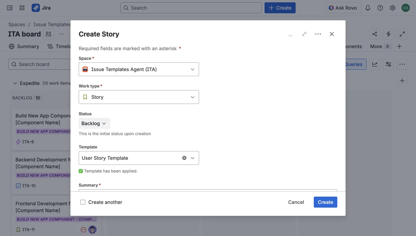
Task: Collapse the Expedite swimlane
Action: coord(15,83)
